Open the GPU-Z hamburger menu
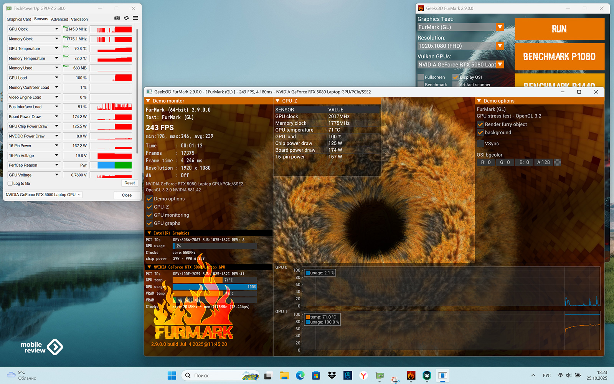 click(135, 18)
